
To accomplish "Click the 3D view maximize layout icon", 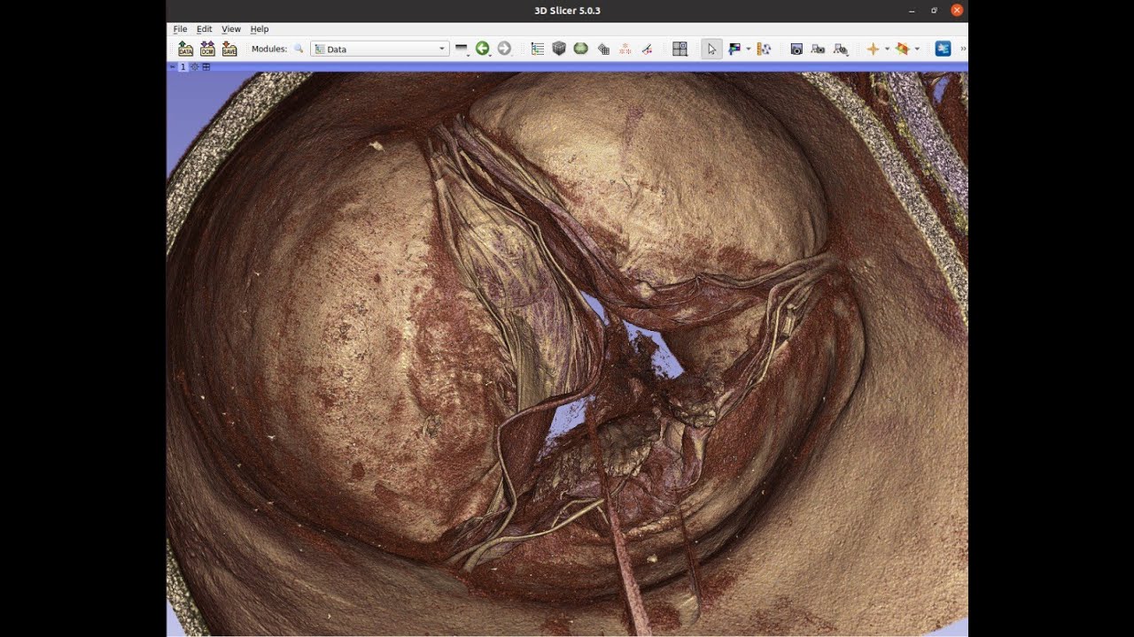I will pos(206,66).
